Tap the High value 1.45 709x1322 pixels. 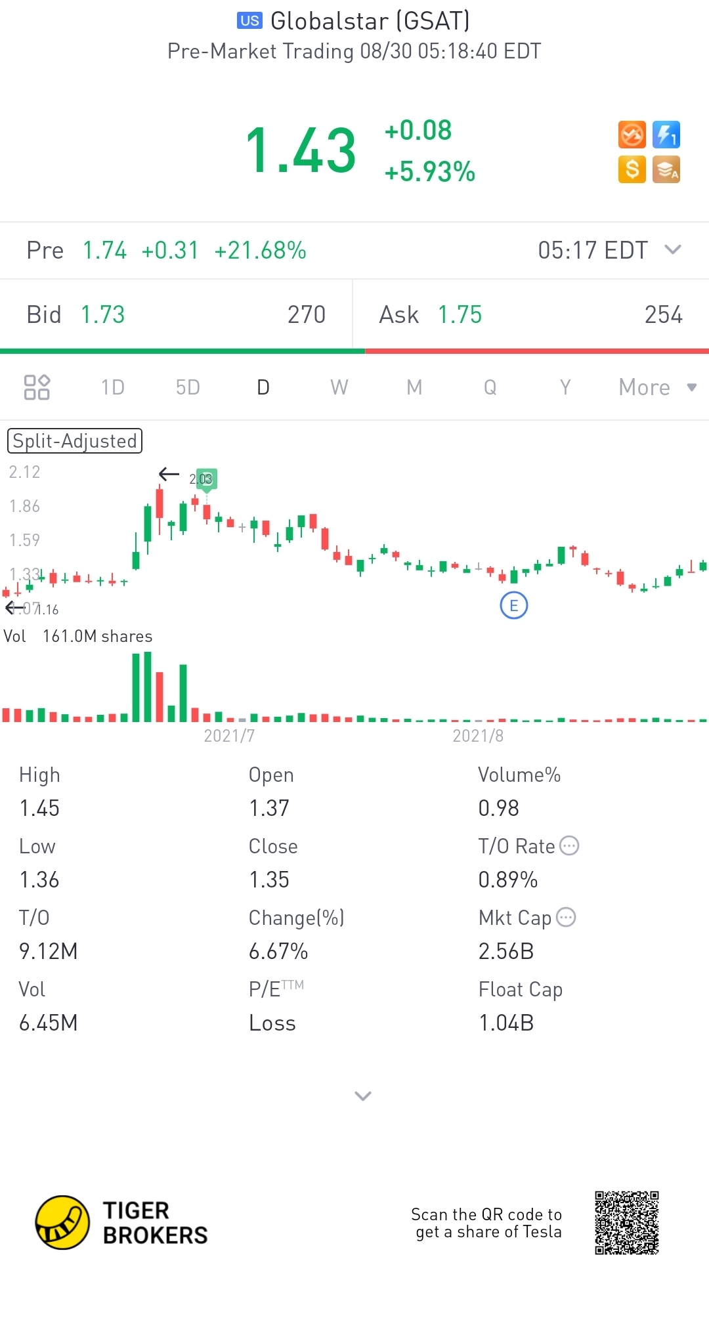point(39,808)
